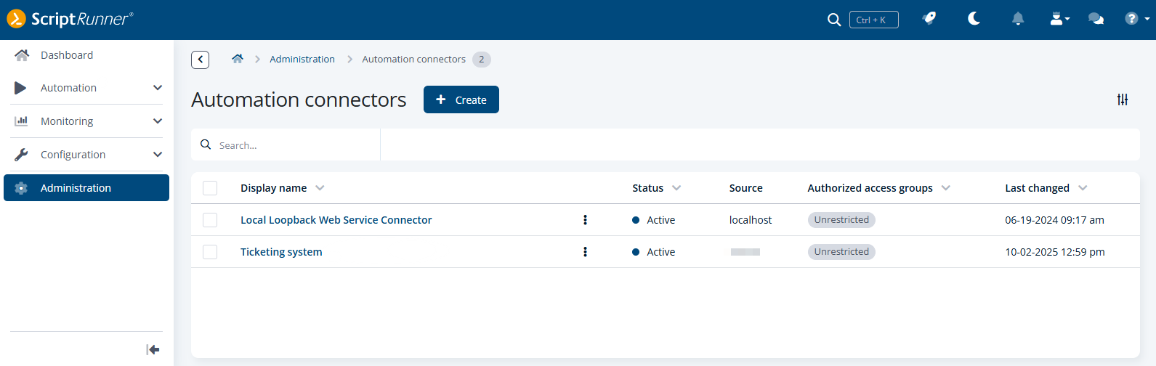Toggle dark mode moon icon
1156x366 pixels.
tap(974, 19)
